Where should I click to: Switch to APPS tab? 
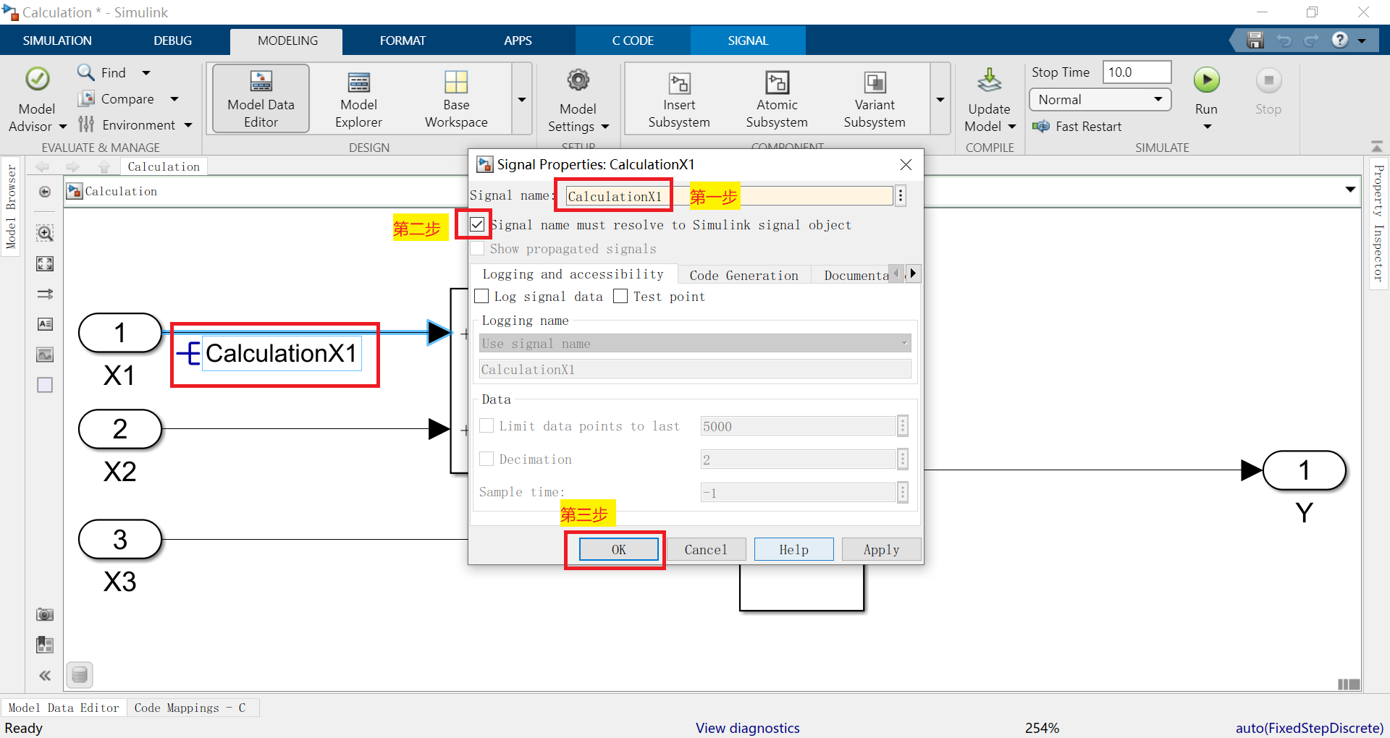(x=518, y=41)
